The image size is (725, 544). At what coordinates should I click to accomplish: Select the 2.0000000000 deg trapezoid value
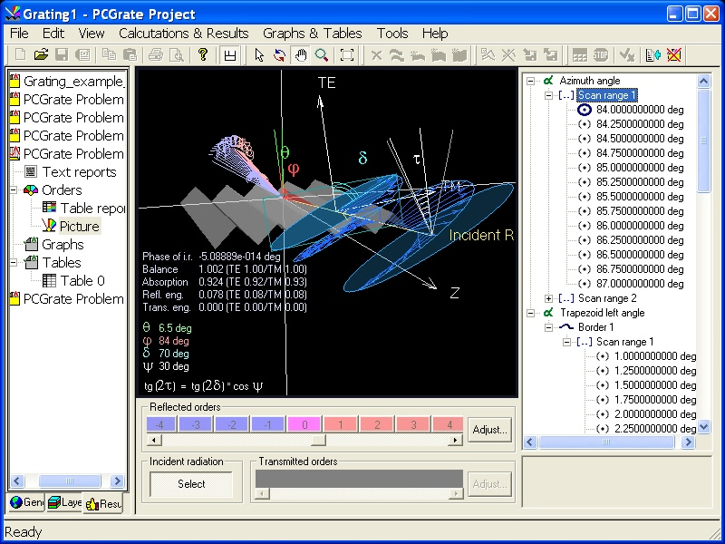coord(655,414)
